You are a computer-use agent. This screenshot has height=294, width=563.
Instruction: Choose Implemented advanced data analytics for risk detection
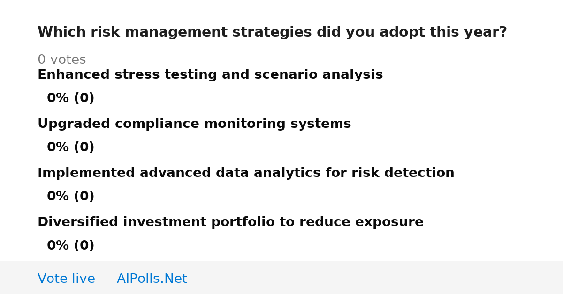pos(246,173)
